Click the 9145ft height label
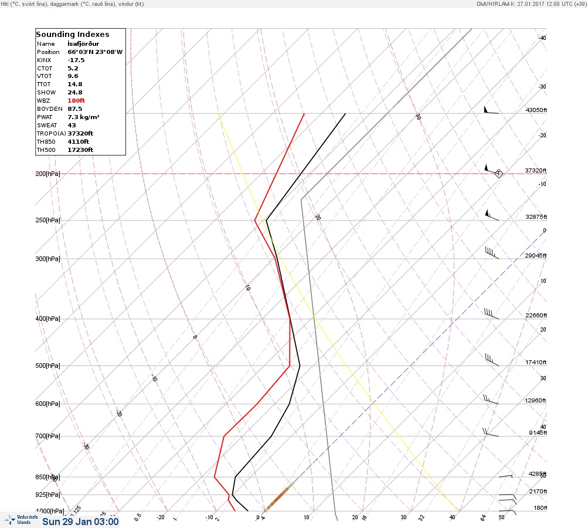The width and height of the screenshot is (588, 528). click(538, 433)
